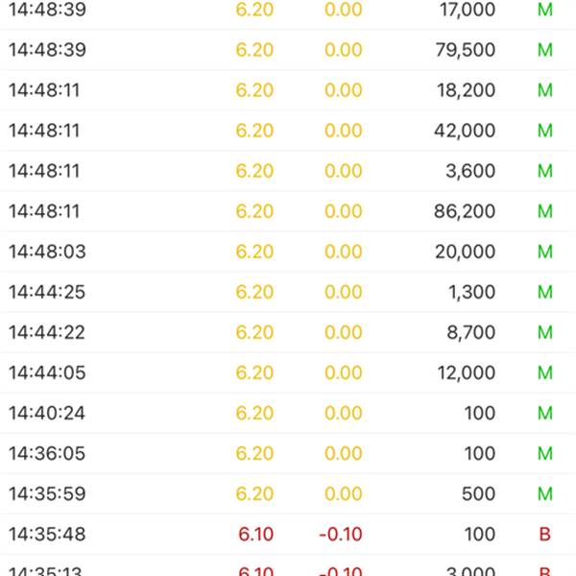Tap the 0.00 change on the 14:40:24 row
This screenshot has height=576, width=576.
point(344,413)
